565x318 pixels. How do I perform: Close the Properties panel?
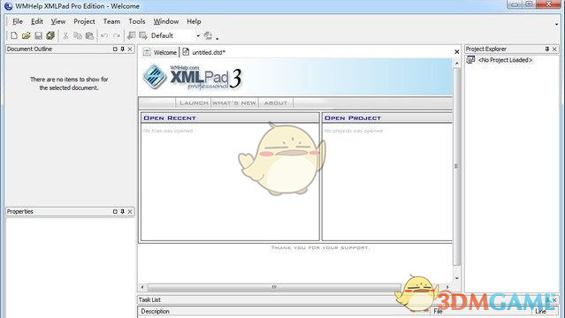[130, 211]
